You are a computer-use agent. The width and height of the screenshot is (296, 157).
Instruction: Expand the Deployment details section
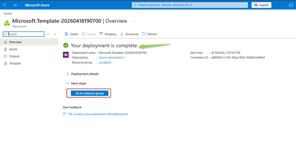83,74
